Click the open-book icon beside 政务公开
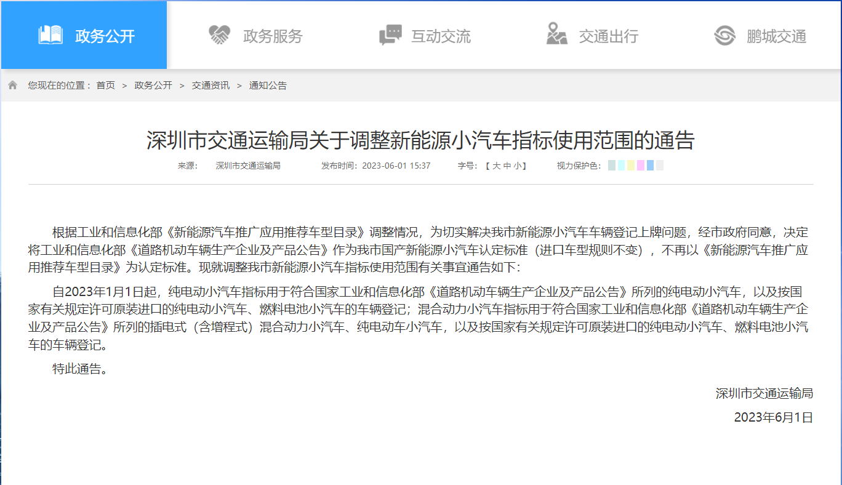Screen dimensions: 842x485 [50, 35]
